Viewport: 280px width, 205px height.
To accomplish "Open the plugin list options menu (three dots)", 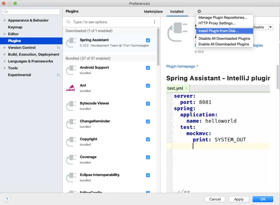I will (x=155, y=22).
